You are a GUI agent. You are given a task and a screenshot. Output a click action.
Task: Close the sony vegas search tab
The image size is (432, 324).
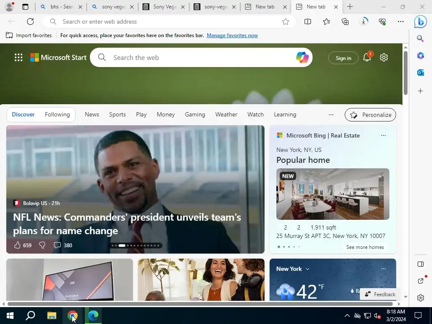pyautogui.click(x=132, y=7)
